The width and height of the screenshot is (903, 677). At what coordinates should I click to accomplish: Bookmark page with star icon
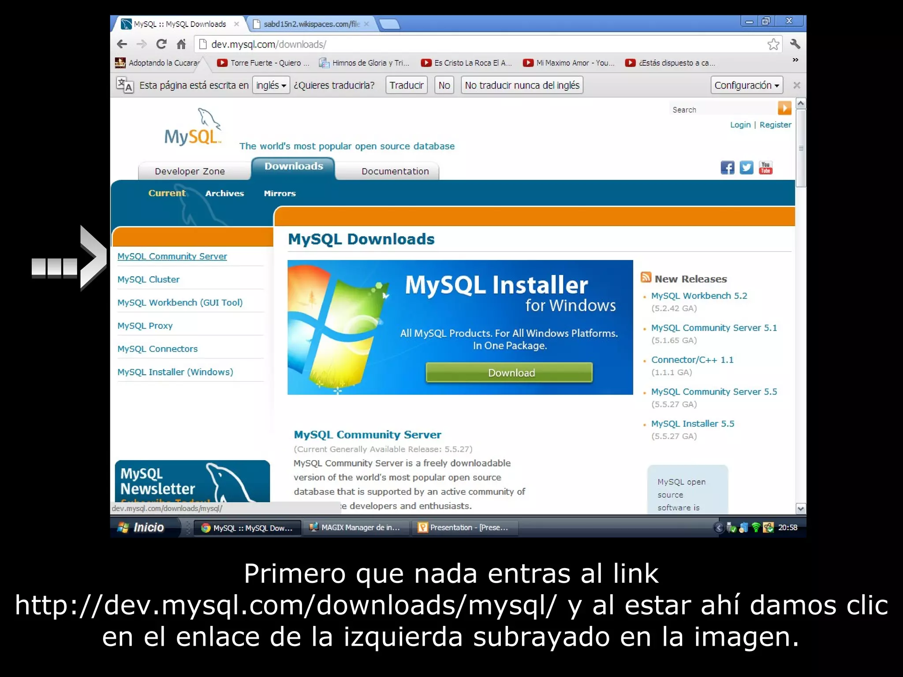pos(773,44)
